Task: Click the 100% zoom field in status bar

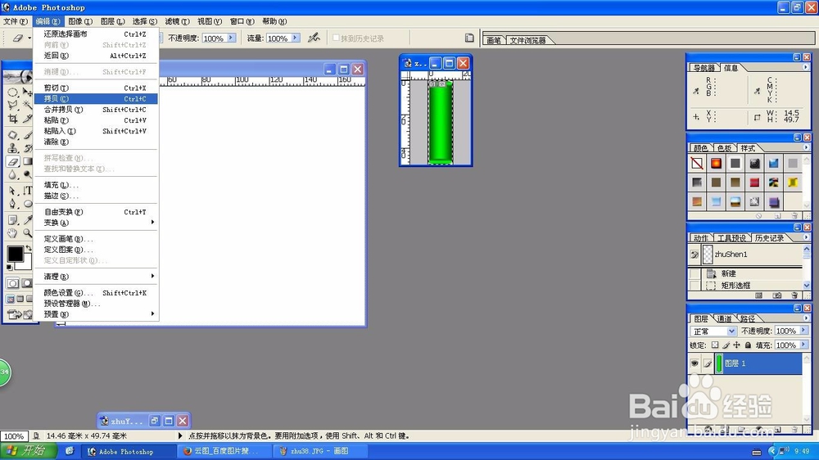Action: 14,436
